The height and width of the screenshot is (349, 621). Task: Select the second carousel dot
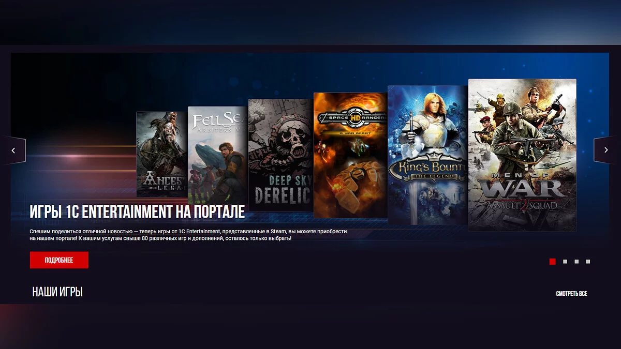[565, 262]
